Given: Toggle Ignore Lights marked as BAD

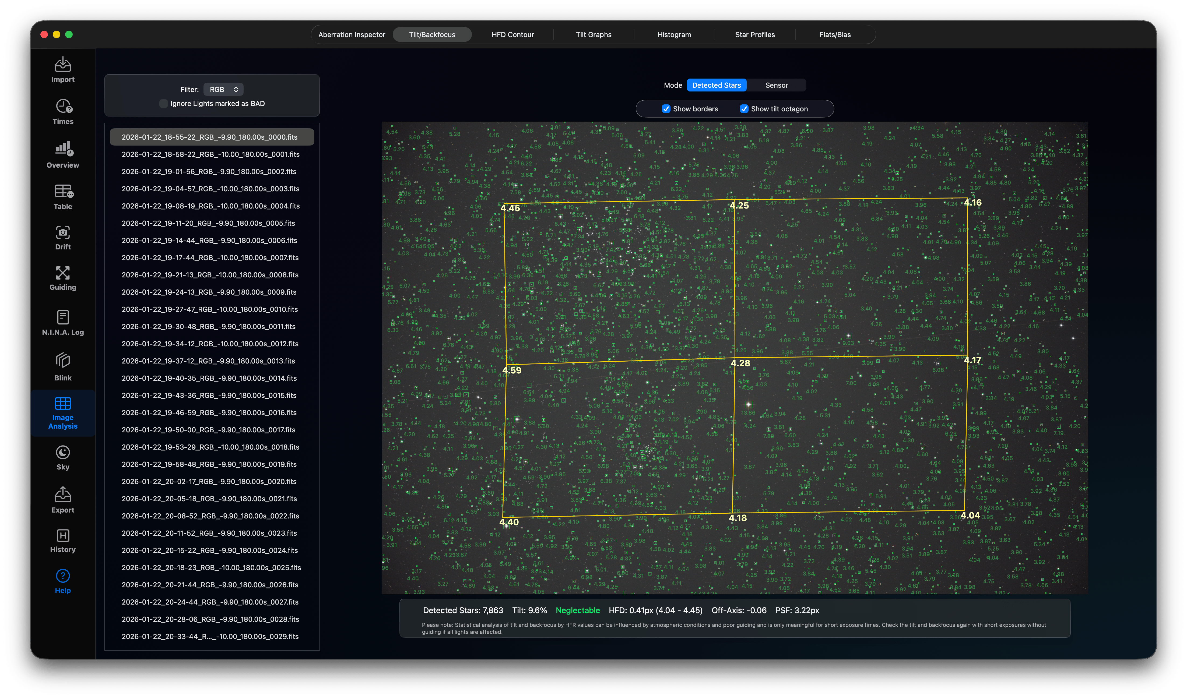Looking at the screenshot, I should [x=163, y=104].
